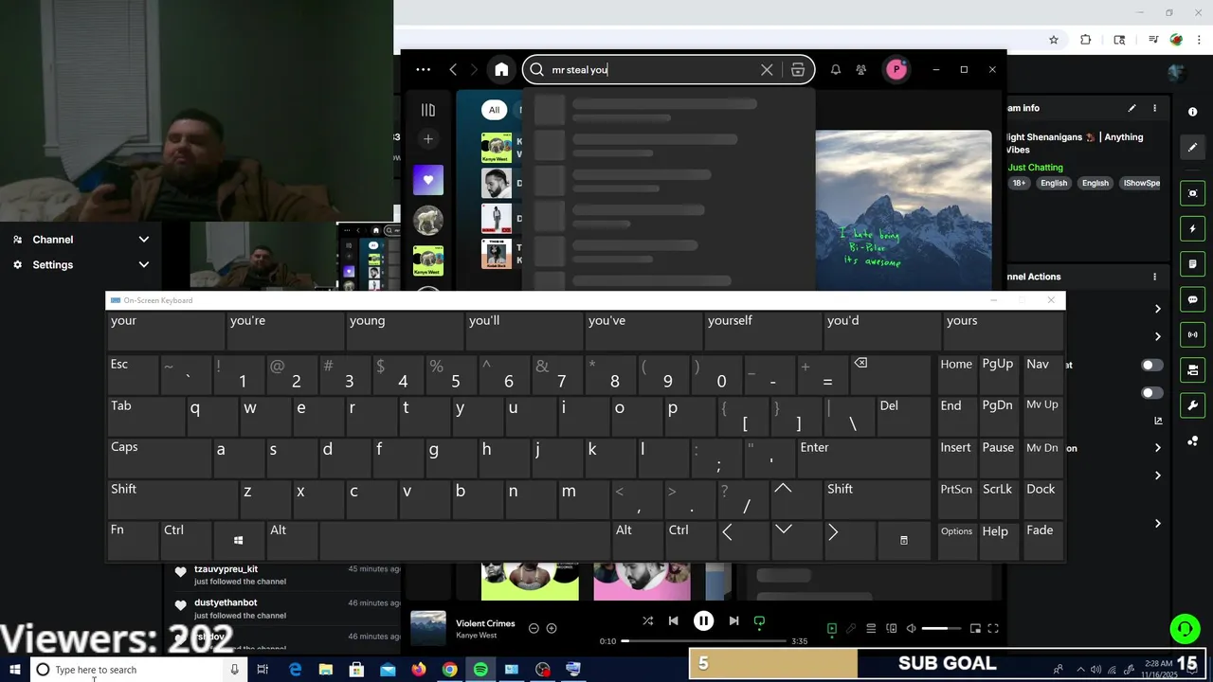Seek on the song progress bar
This screenshot has width=1213, height=682.
point(704,641)
